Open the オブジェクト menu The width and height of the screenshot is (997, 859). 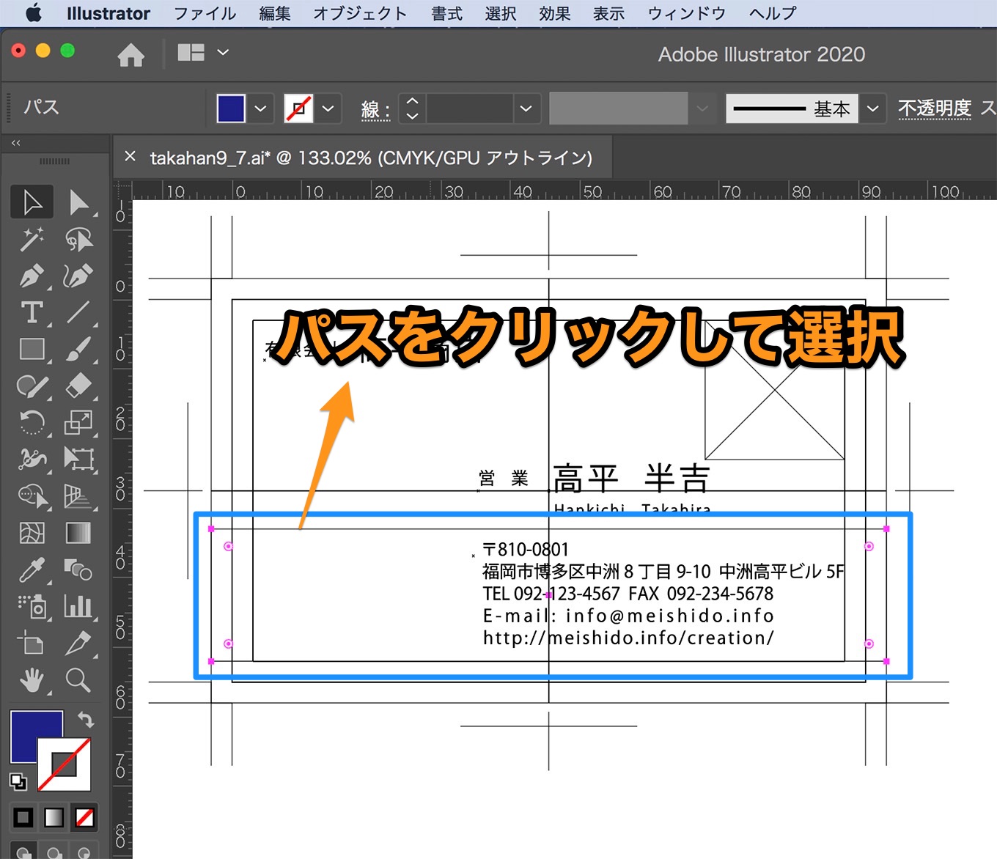pyautogui.click(x=360, y=13)
